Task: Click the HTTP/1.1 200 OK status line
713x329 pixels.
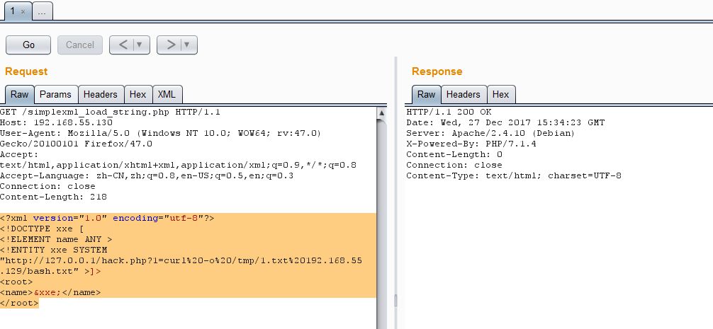Action: pos(449,112)
